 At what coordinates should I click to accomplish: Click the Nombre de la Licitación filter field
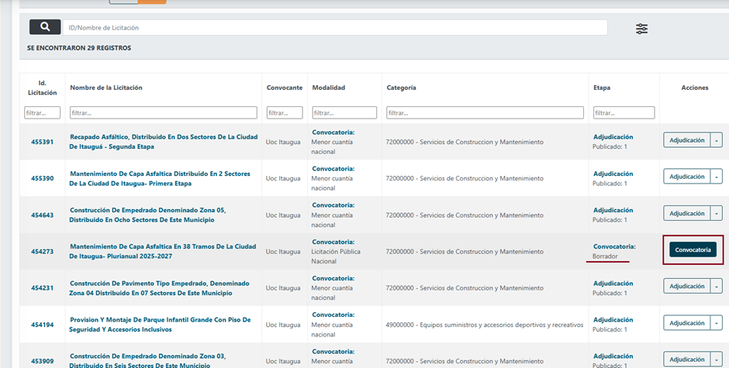pos(164,113)
